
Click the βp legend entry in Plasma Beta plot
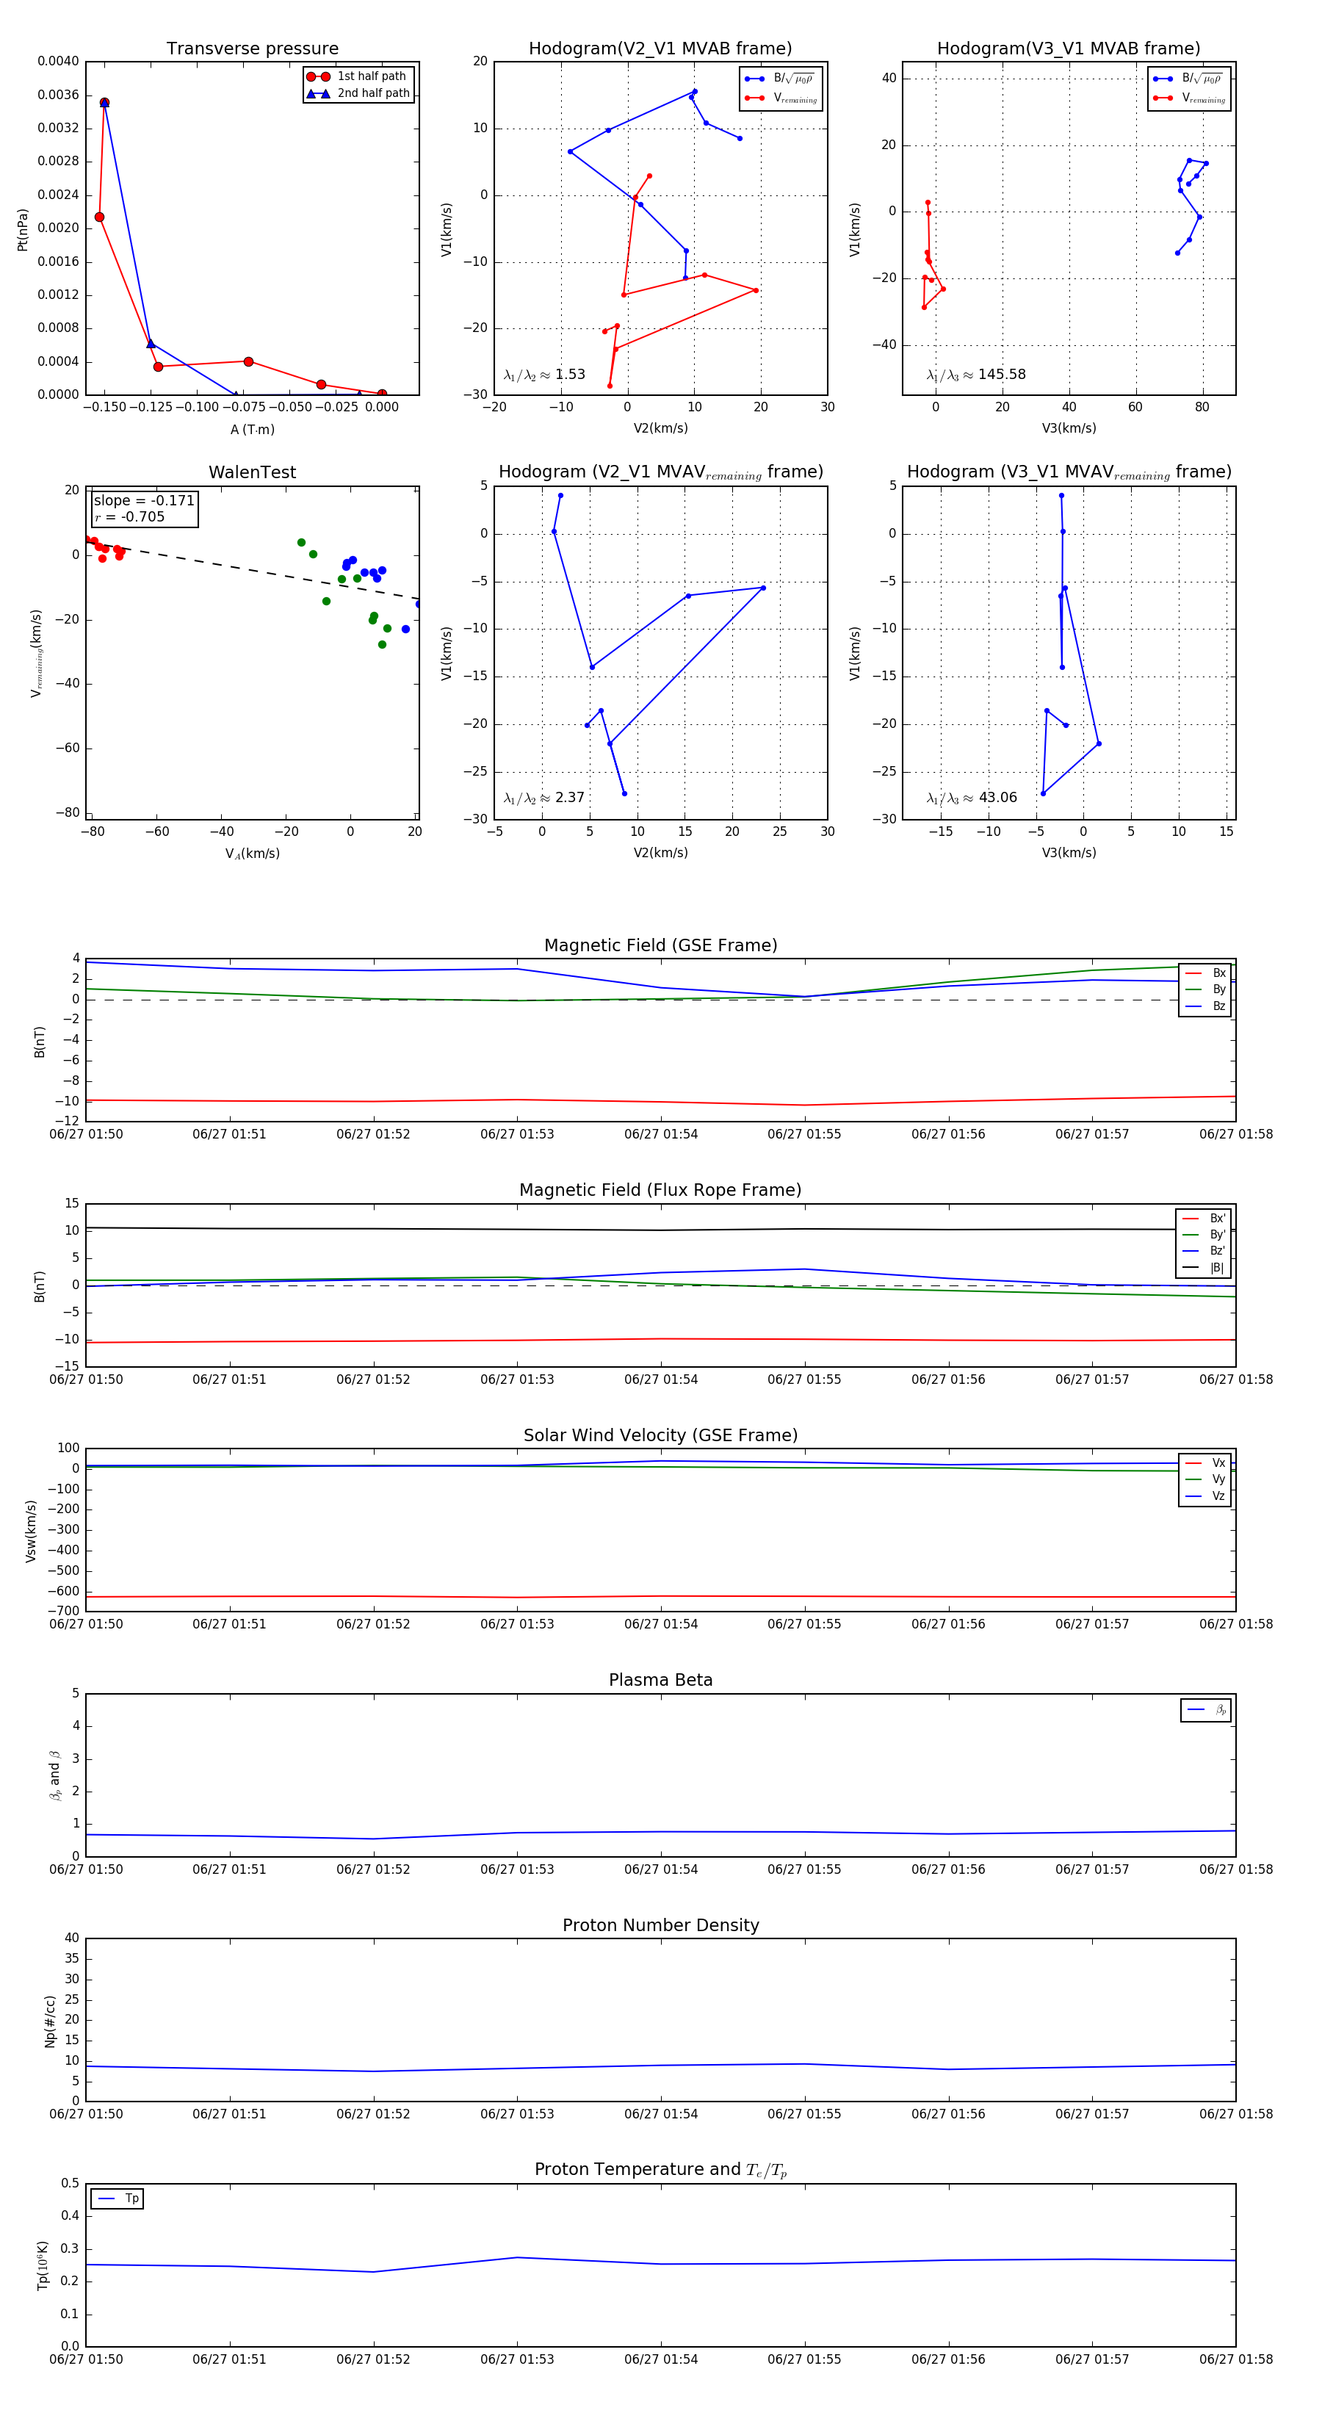click(1206, 1710)
